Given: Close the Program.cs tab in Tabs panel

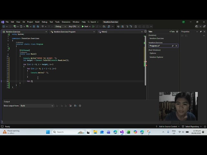Looking at the screenshot, I should [176, 46].
